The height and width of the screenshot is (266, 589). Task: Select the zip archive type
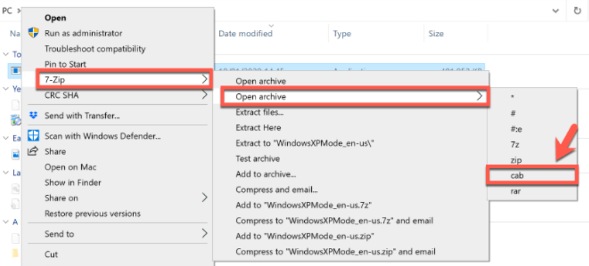[516, 160]
